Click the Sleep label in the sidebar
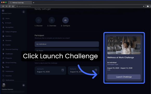The width and height of the screenshot is (151, 94). (7, 67)
